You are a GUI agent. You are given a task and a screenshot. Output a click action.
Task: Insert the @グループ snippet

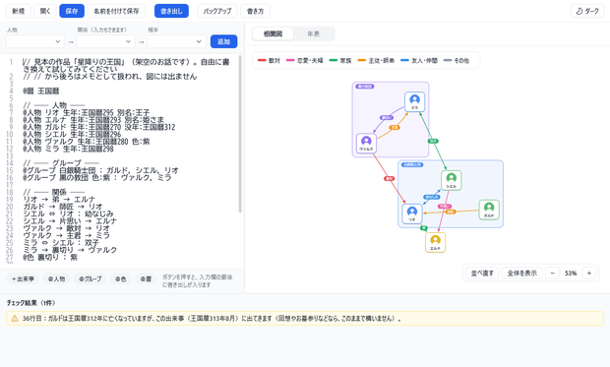point(90,279)
